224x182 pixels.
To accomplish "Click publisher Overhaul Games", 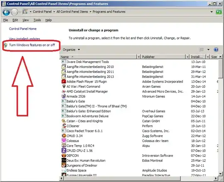I will (153, 111).
